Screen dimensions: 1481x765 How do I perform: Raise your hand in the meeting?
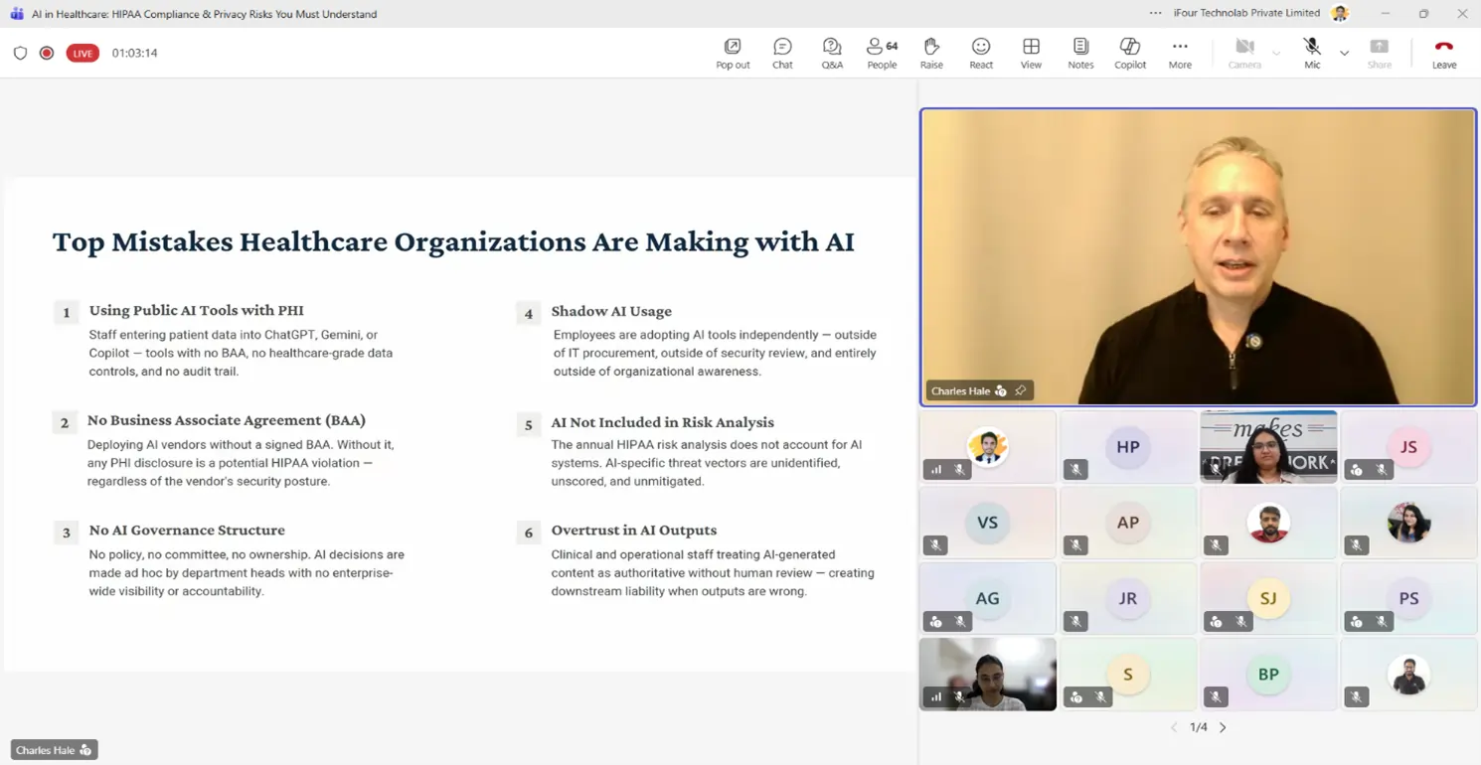click(931, 53)
